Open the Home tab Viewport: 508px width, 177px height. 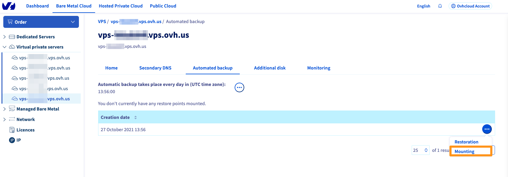tap(111, 68)
